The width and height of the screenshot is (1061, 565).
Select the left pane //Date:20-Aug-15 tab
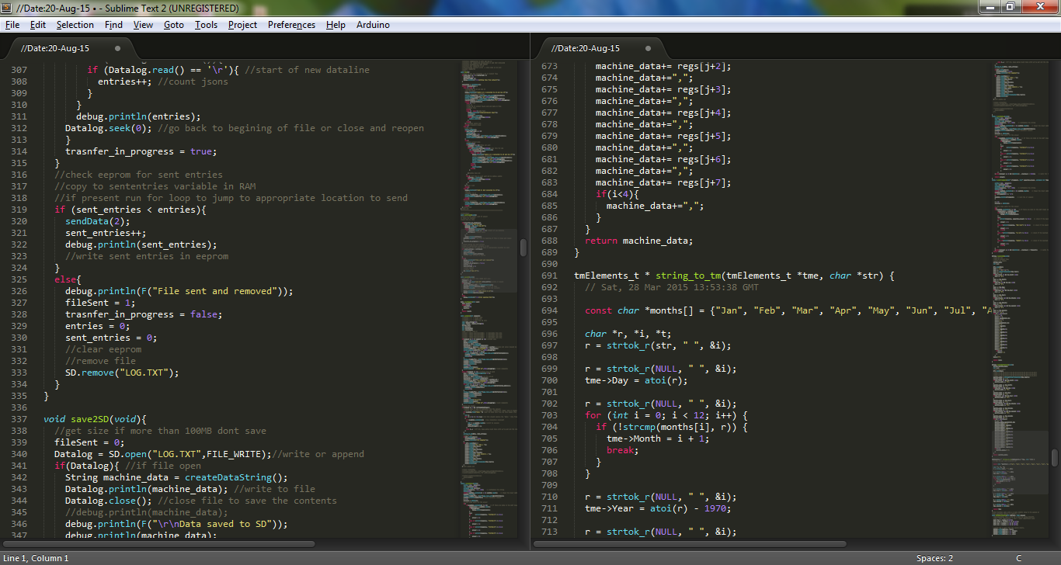(x=55, y=48)
